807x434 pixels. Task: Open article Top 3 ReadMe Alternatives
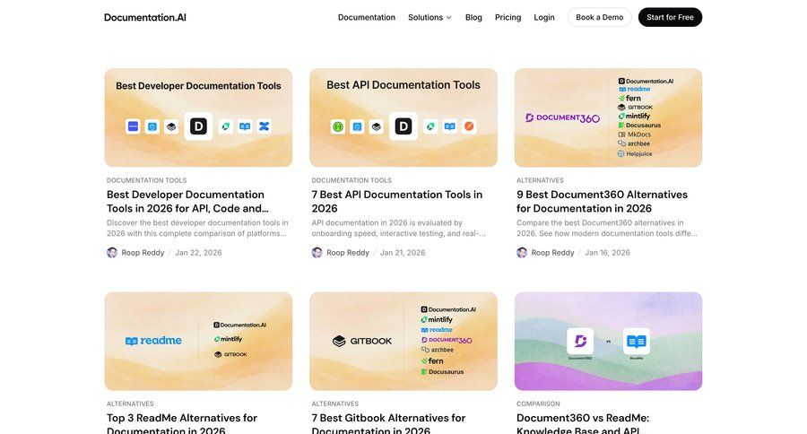pyautogui.click(x=182, y=424)
